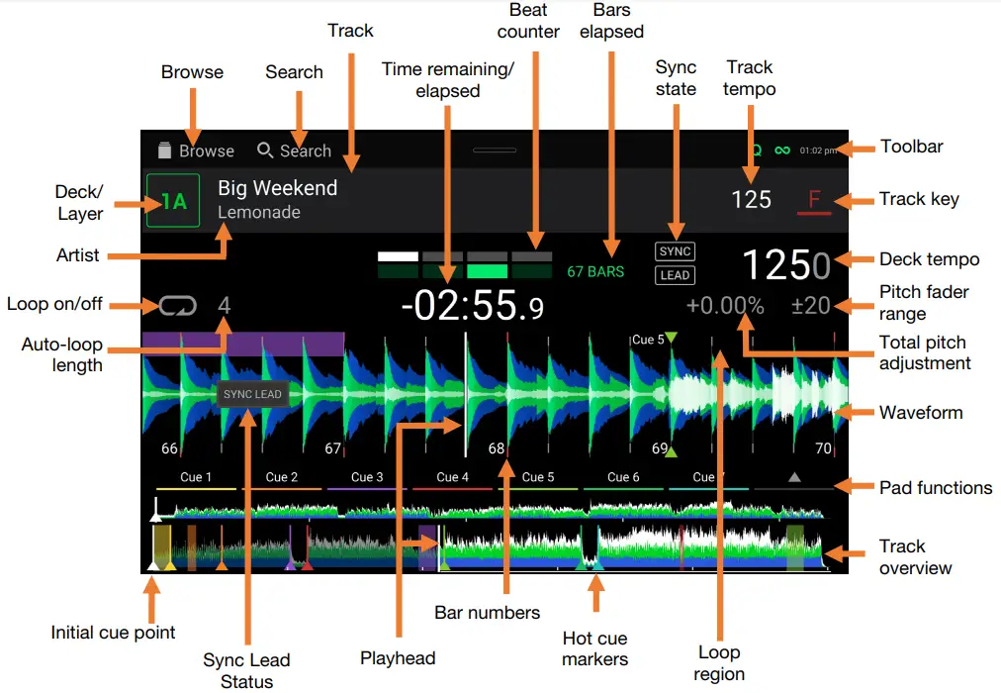Click the 01:02 pm clock

coord(818,150)
